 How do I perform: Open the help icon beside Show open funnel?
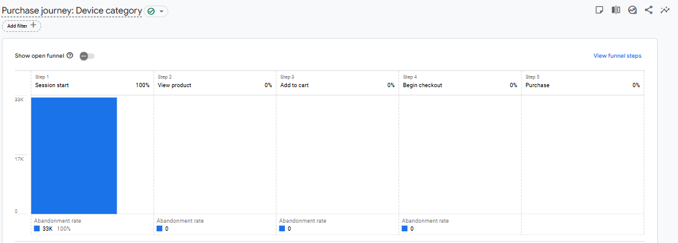70,55
